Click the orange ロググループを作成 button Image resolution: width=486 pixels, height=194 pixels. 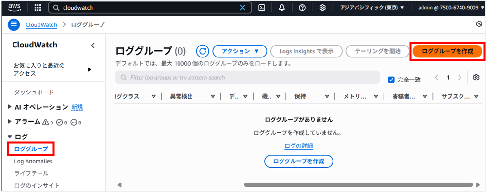[x=447, y=51]
